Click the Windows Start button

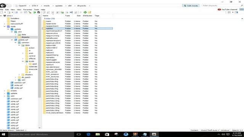point(3,134)
